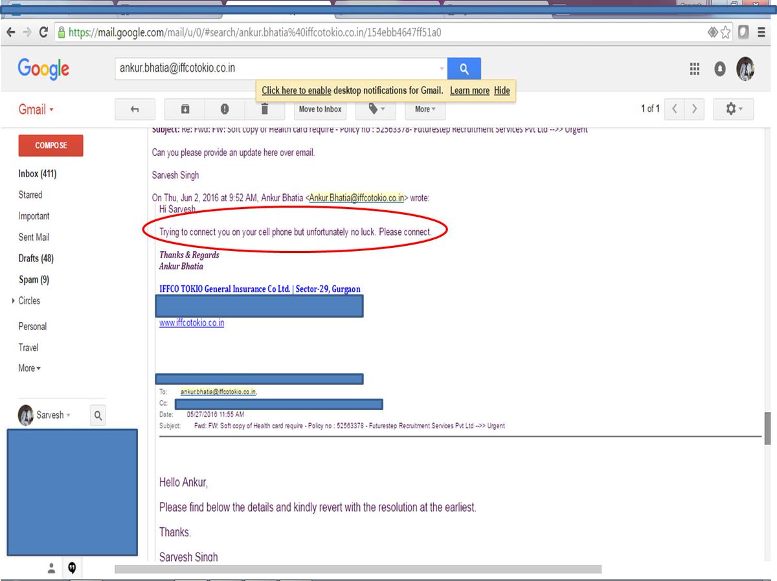Open the Sent Mail folder

coord(34,237)
